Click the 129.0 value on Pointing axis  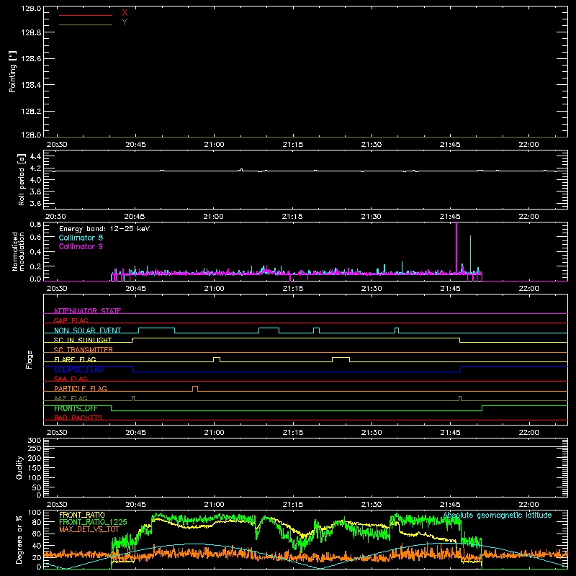pyautogui.click(x=31, y=8)
